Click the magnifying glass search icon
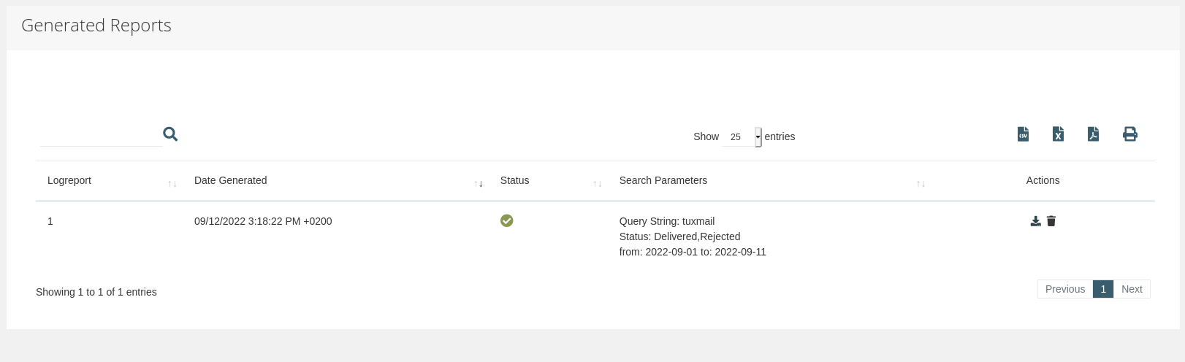1185x362 pixels. click(170, 134)
